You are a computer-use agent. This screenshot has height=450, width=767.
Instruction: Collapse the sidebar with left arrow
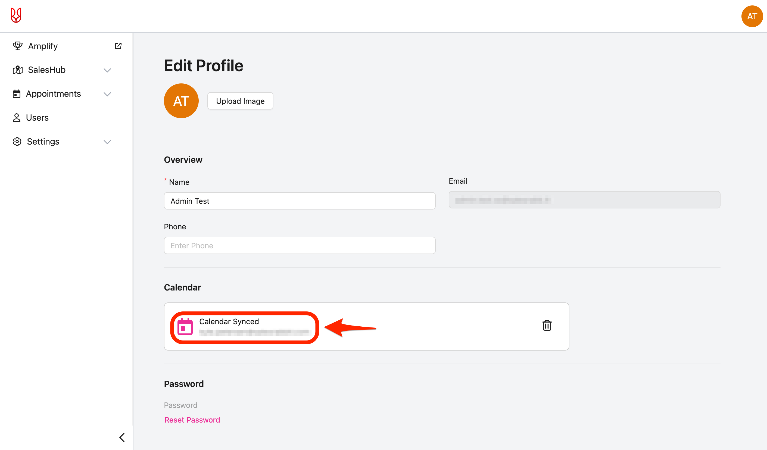(122, 437)
